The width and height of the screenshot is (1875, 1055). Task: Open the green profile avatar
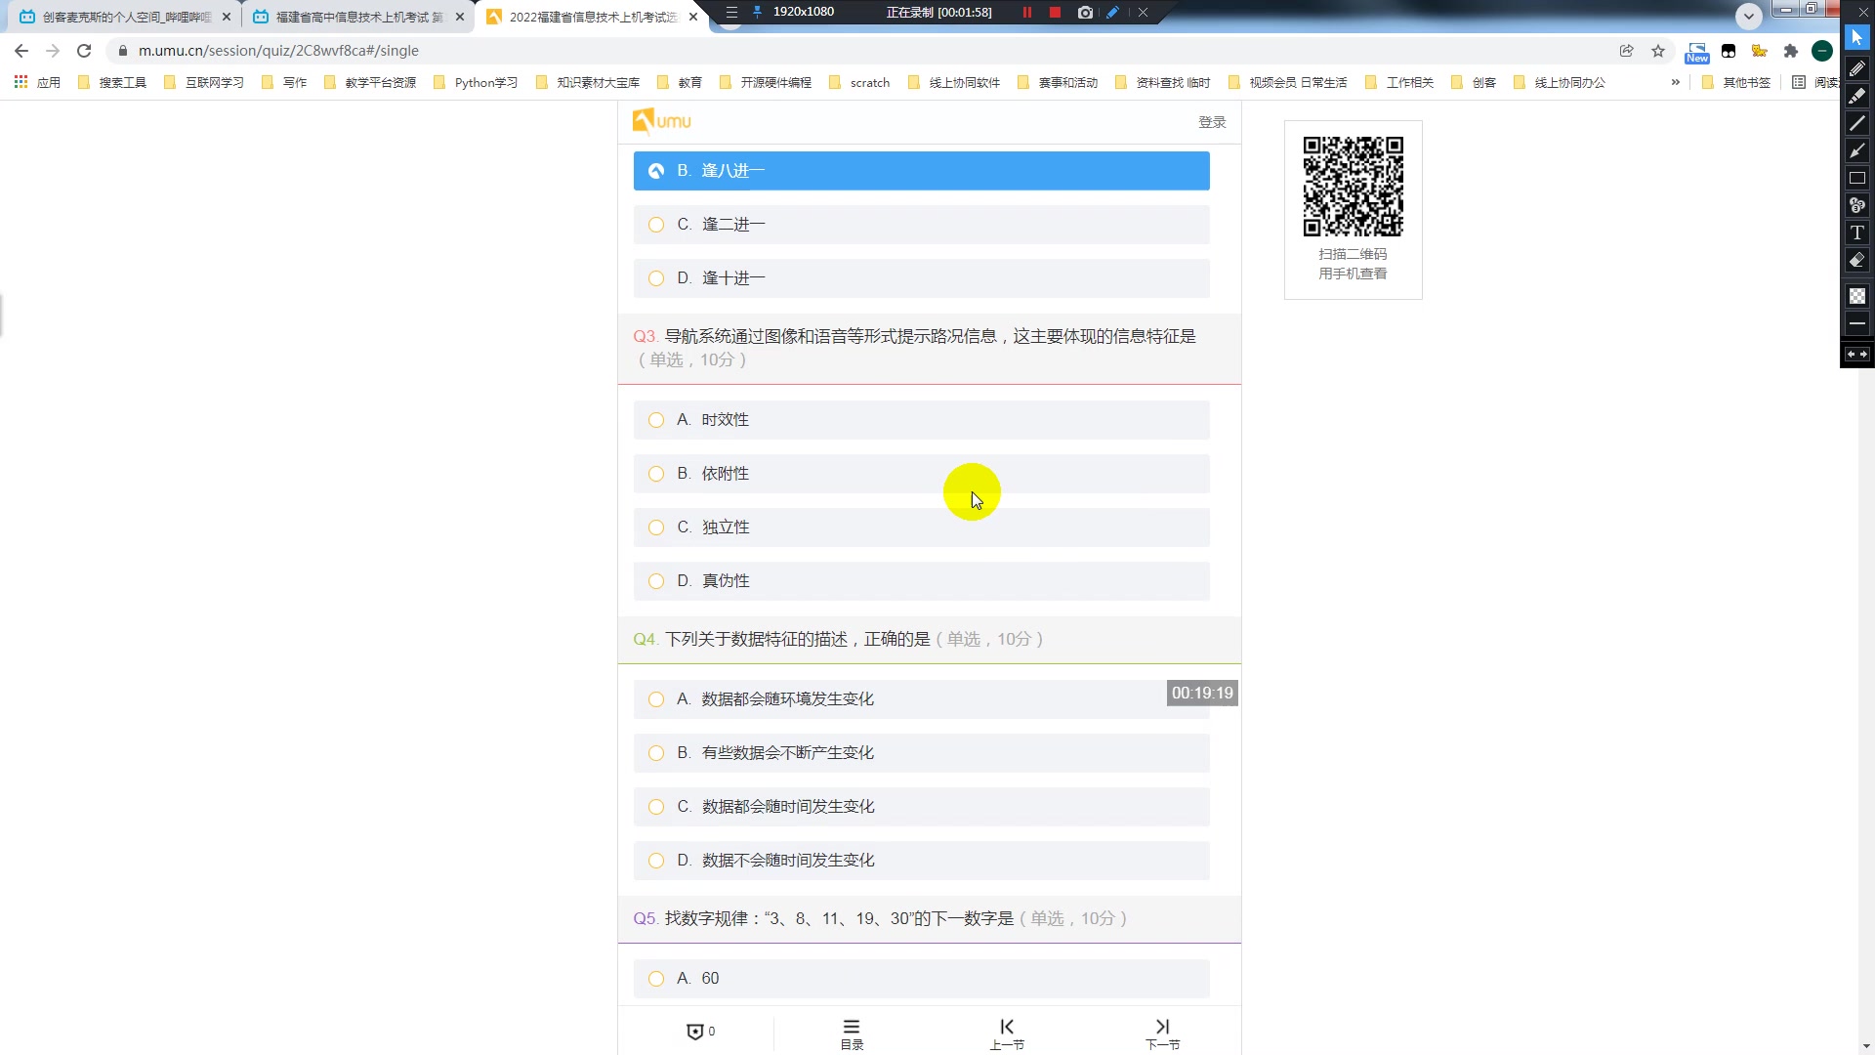tap(1821, 51)
